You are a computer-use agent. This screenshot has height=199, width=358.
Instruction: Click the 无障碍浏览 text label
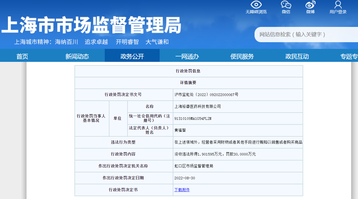256,12
